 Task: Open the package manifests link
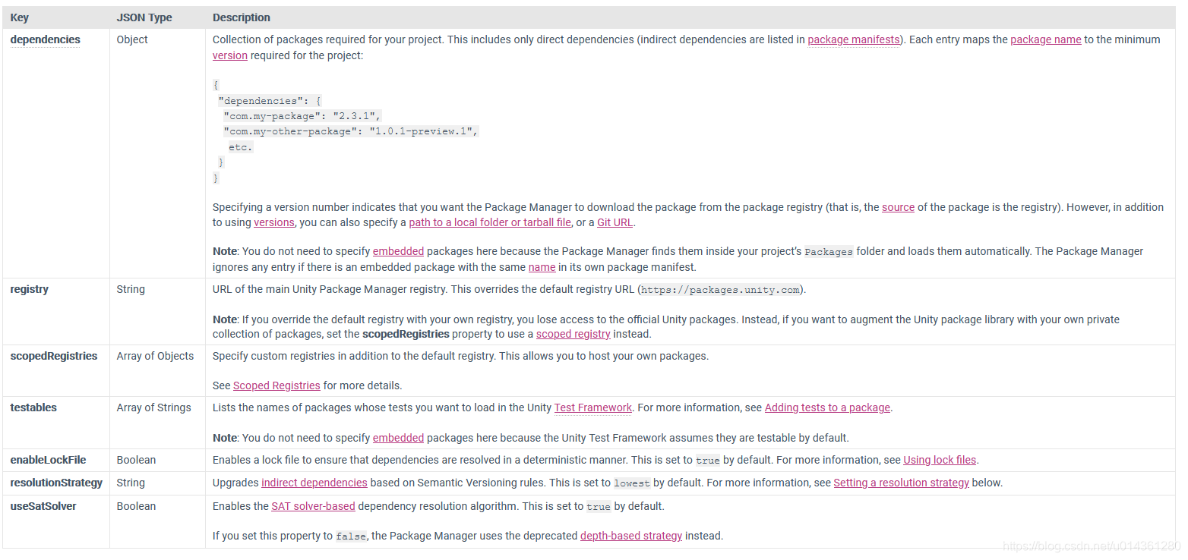click(x=853, y=39)
